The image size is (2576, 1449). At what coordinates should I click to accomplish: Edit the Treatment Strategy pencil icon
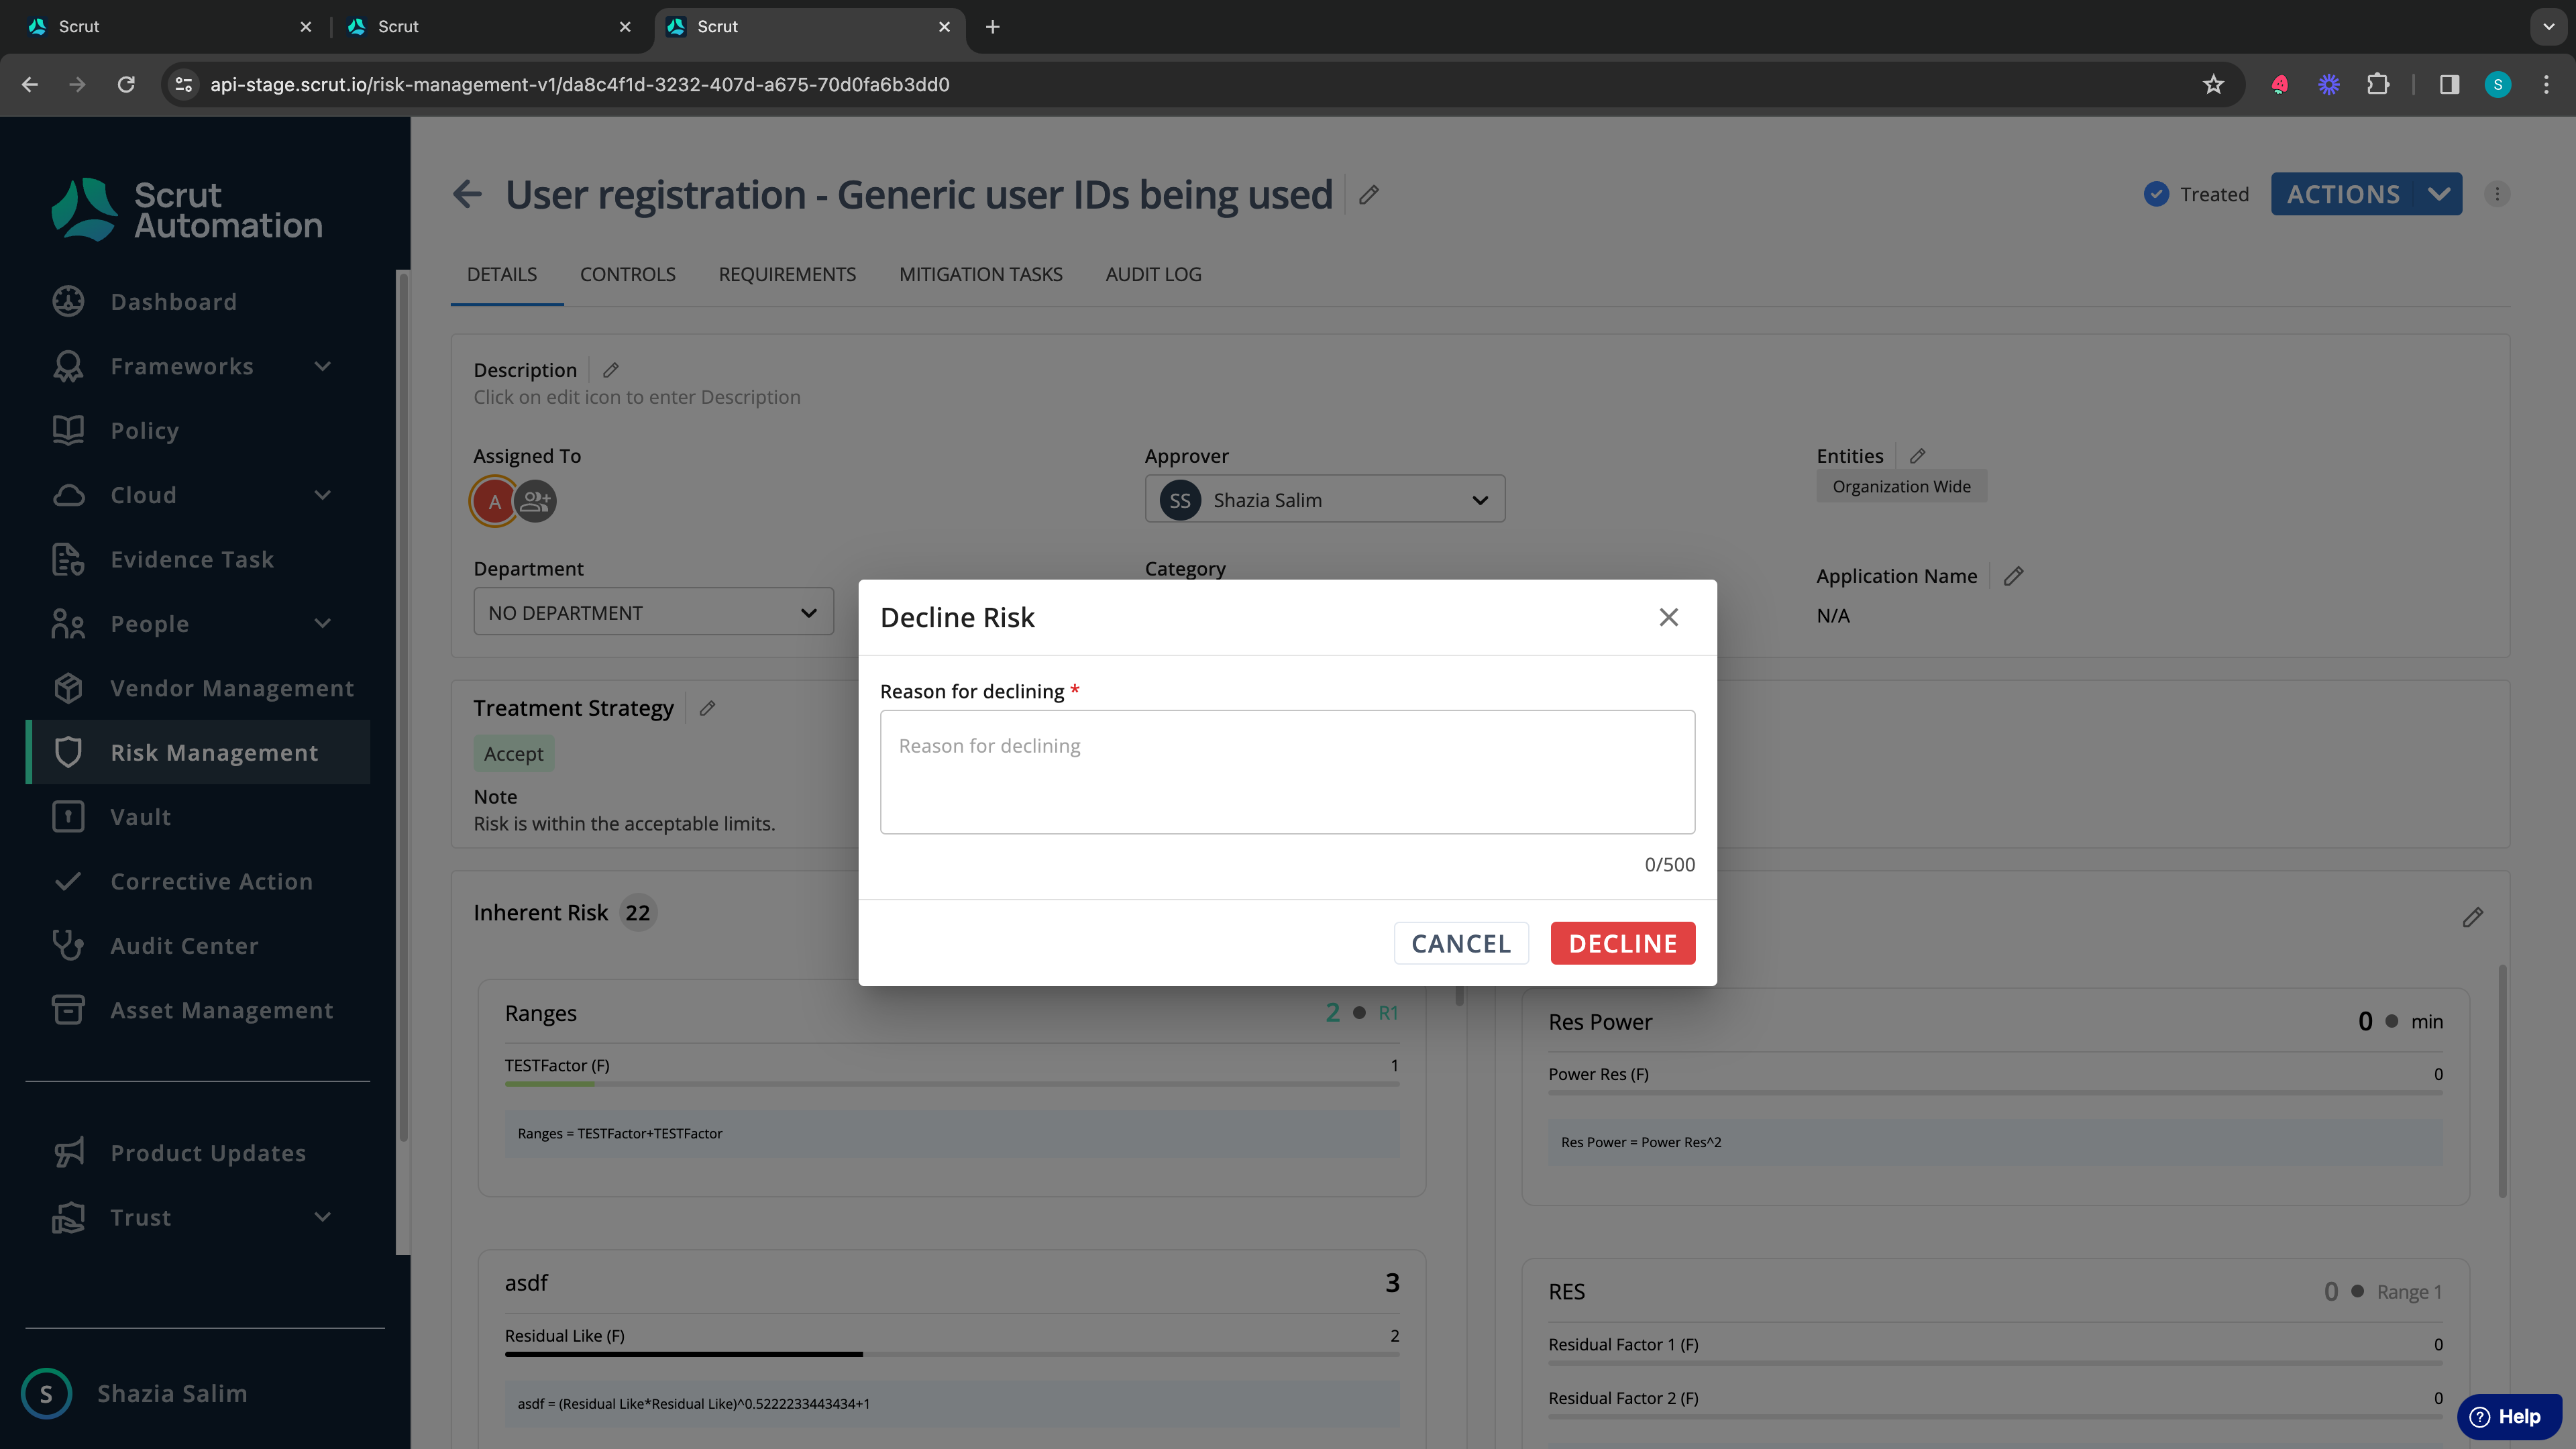pyautogui.click(x=707, y=708)
